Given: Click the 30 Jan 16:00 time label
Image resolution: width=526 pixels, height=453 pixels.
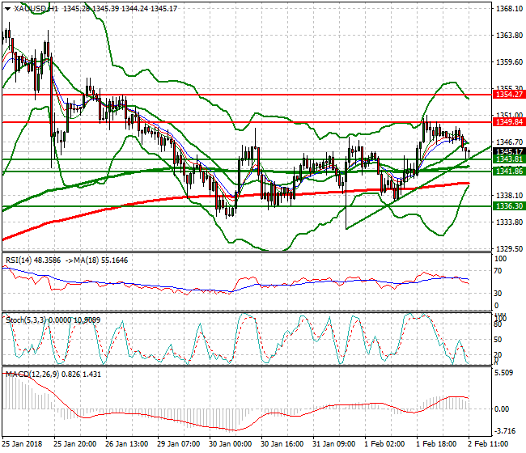Looking at the screenshot, I should (x=282, y=444).
